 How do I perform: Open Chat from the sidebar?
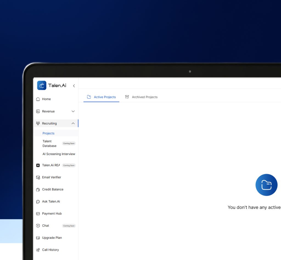46,226
